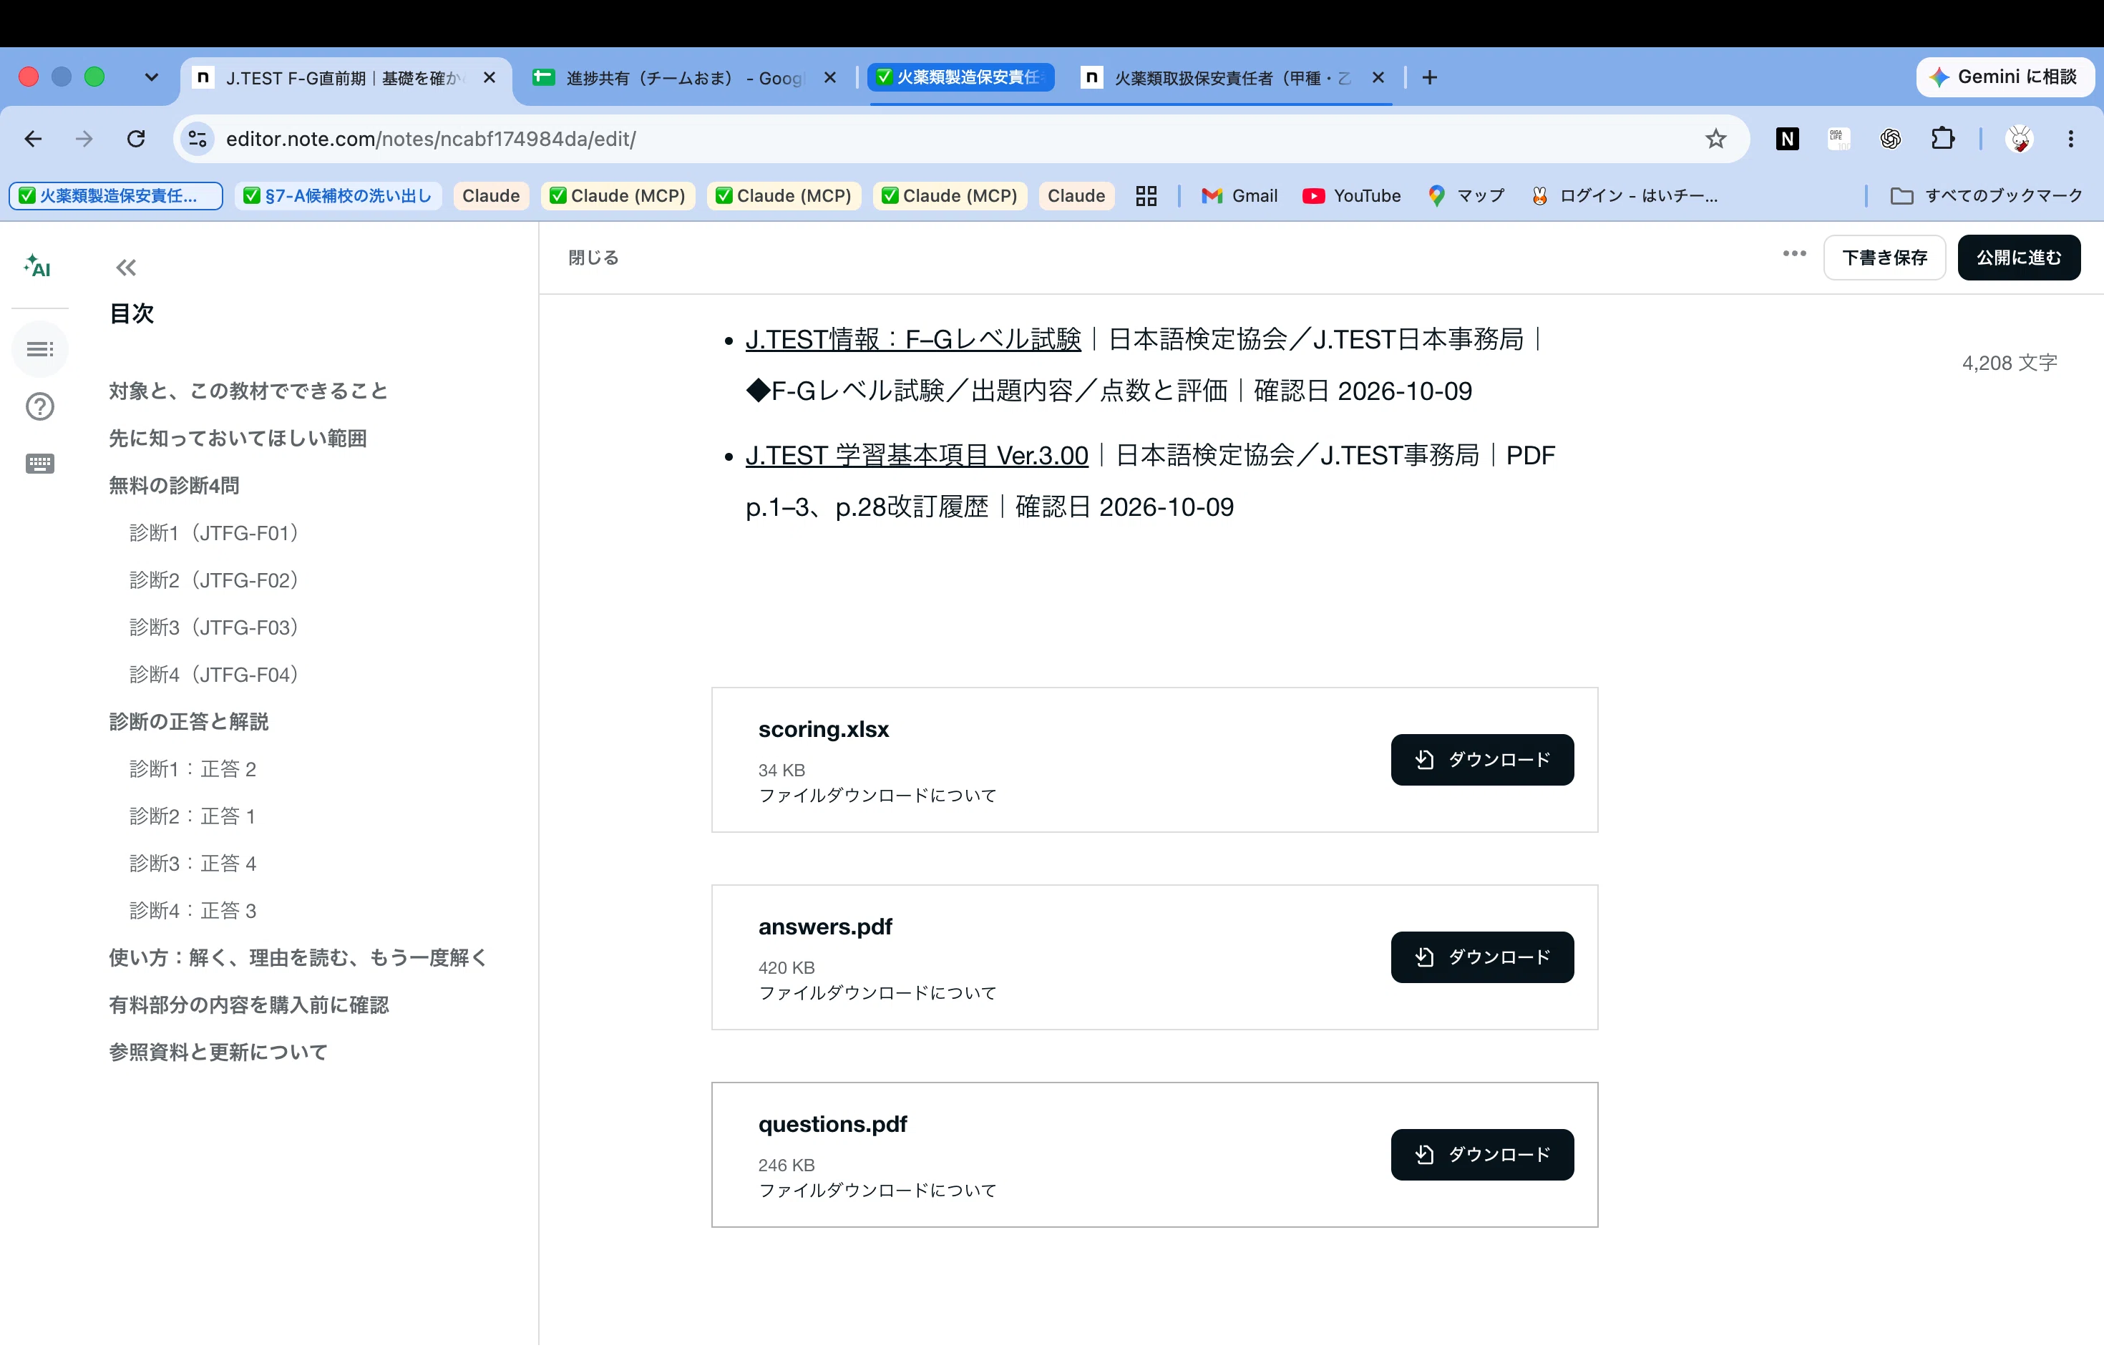Open the Chrome extensions puzzle icon
The width and height of the screenshot is (2104, 1368).
(1942, 139)
